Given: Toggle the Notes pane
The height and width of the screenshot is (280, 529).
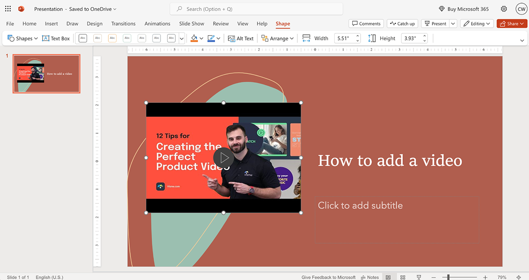Looking at the screenshot, I should click(370, 277).
